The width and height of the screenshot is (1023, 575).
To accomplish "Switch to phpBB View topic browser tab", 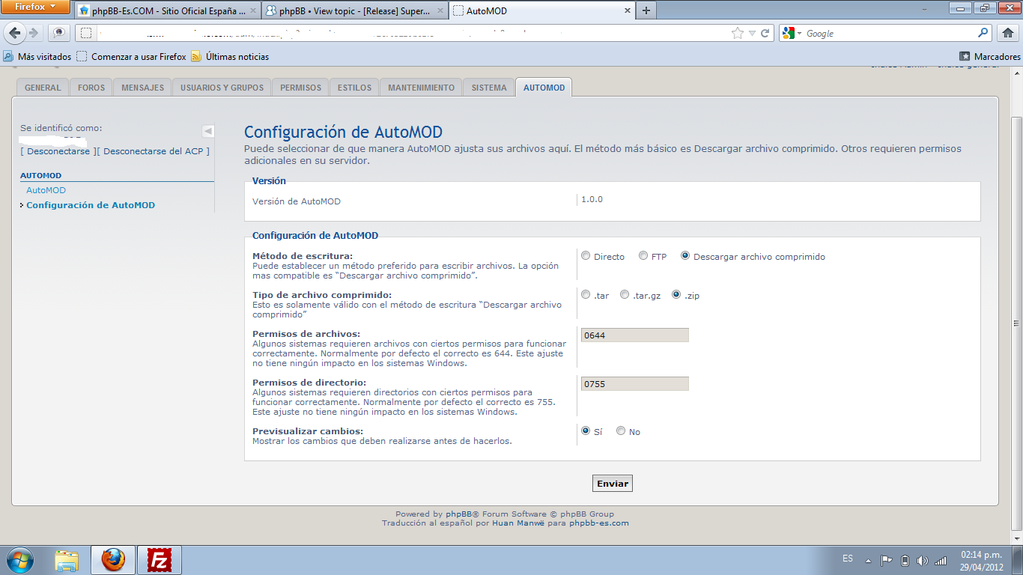I will pos(355,10).
